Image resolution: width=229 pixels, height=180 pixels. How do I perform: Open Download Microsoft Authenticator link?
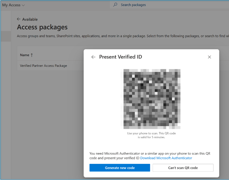pyautogui.click(x=166, y=158)
